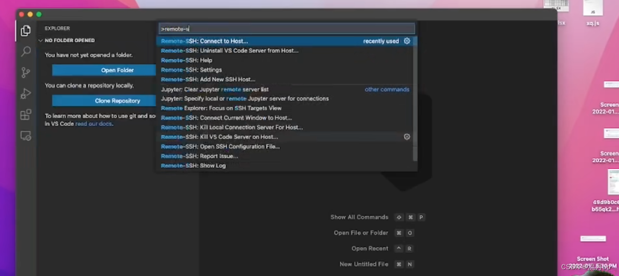Click the Open Folder button

tap(104, 70)
